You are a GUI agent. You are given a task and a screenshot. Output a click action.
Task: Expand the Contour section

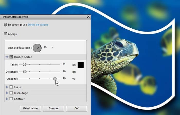click(x=7, y=99)
